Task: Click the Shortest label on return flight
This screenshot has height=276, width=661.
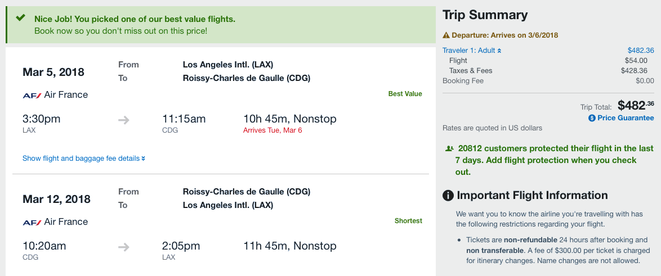Action: (408, 221)
